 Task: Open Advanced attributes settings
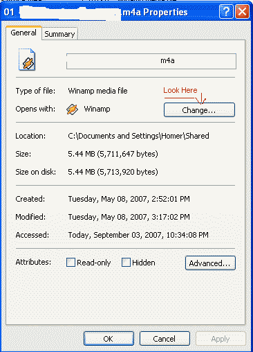tap(210, 263)
